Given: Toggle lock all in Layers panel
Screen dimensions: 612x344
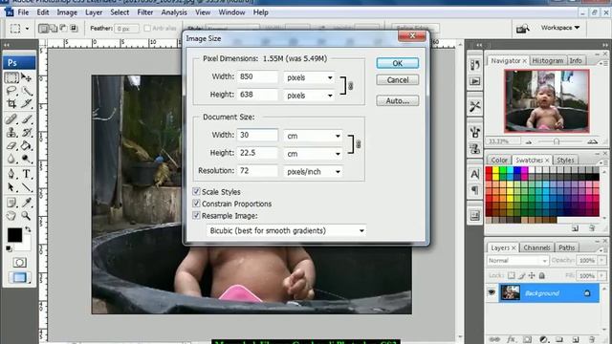Looking at the screenshot, I should [x=542, y=275].
